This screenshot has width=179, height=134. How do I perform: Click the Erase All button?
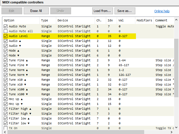(x=36, y=11)
